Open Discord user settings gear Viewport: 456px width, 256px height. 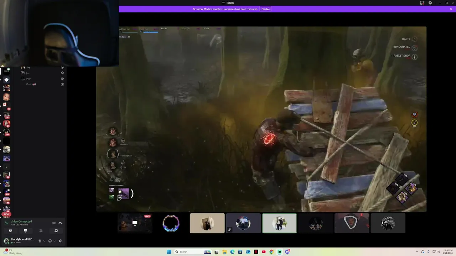pos(60,241)
